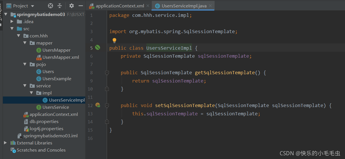This screenshot has height=159, width=345.
Task: Select Scratches and Consoles node
Action: click(x=41, y=150)
